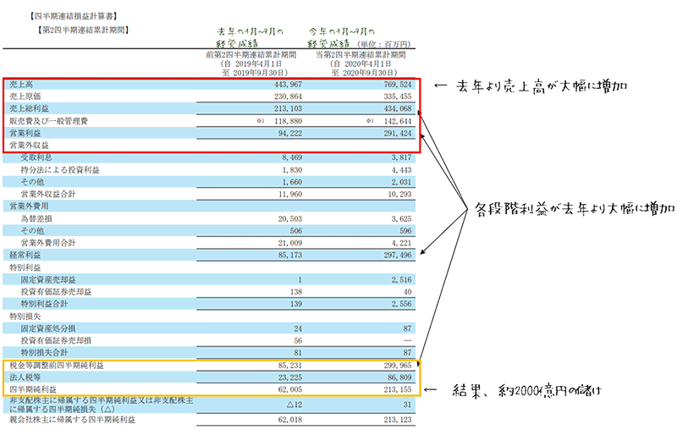Click the 営業外費用 section heading

[x=29, y=206]
